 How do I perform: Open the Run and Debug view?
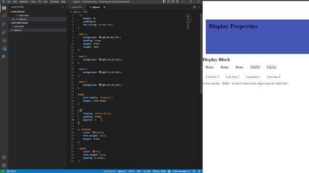coord(4,32)
